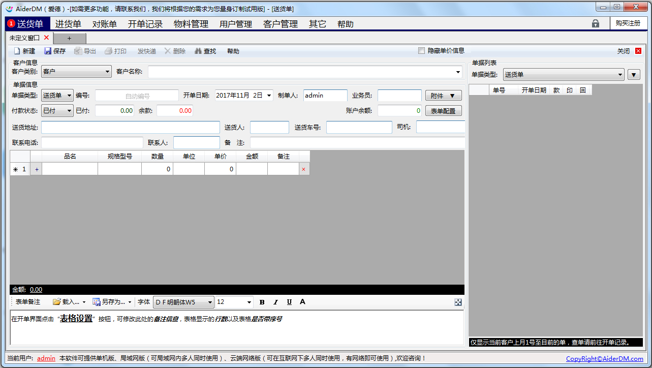The width and height of the screenshot is (652, 368).
Task: Click the 送货地址 input field
Action: click(x=131, y=127)
